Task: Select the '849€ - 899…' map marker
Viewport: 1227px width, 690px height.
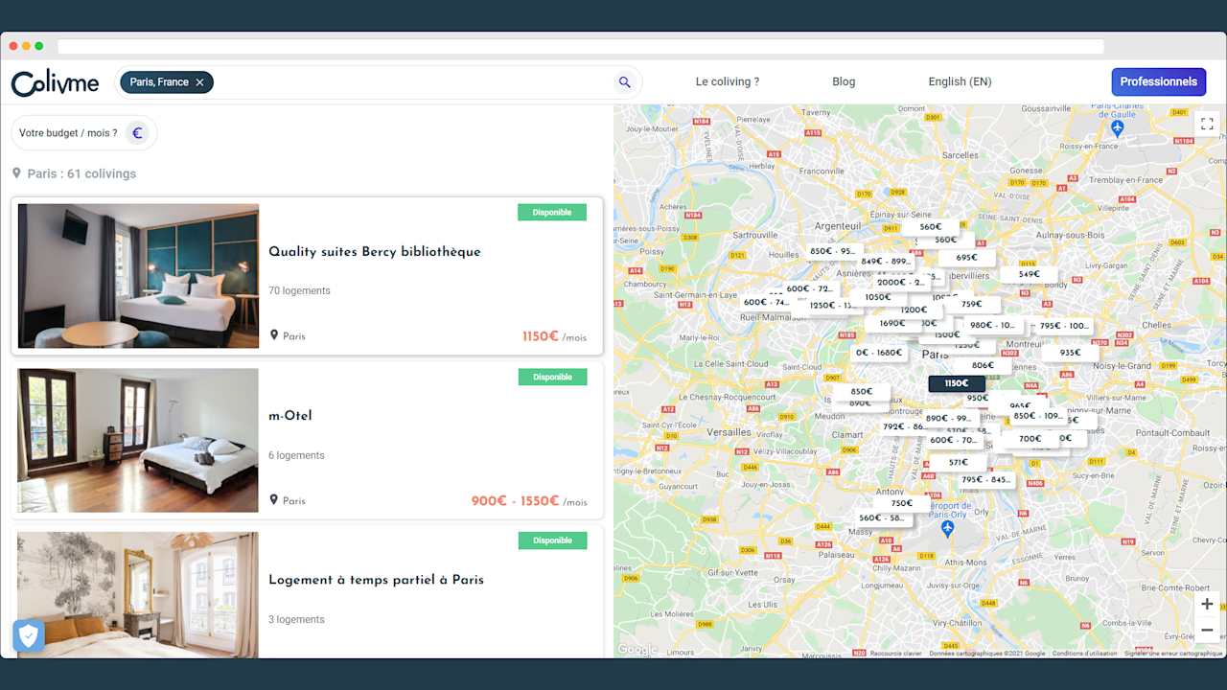Action: (x=885, y=262)
